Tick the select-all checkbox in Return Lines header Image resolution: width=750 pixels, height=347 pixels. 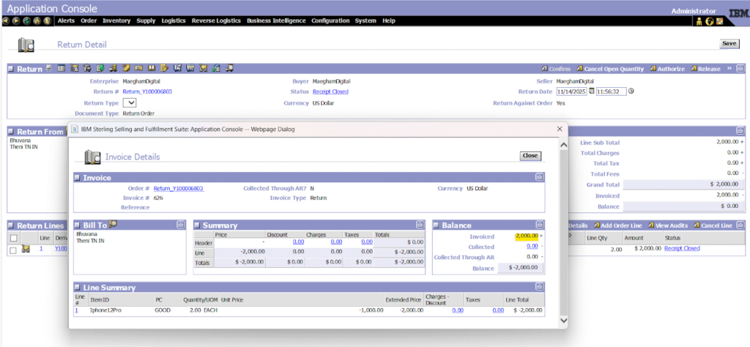(13, 238)
